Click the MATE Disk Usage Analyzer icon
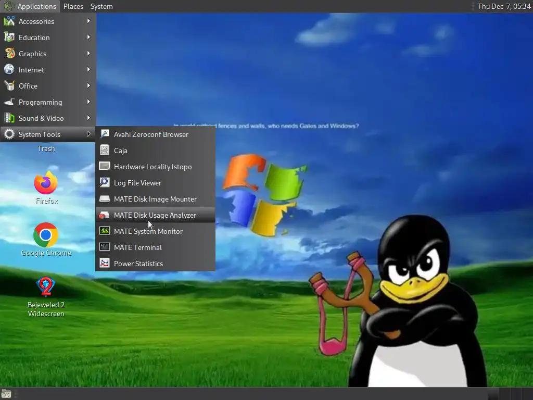This screenshot has height=400, width=533. click(104, 215)
